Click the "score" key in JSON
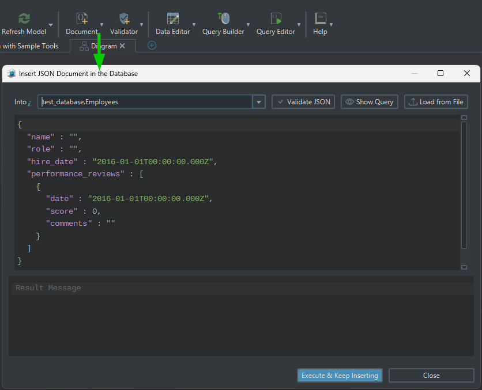 click(x=62, y=211)
